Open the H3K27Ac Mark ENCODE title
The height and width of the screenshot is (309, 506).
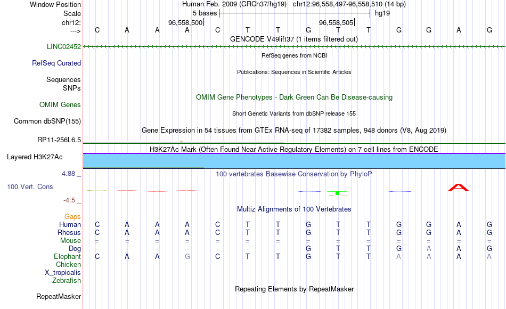click(x=294, y=150)
